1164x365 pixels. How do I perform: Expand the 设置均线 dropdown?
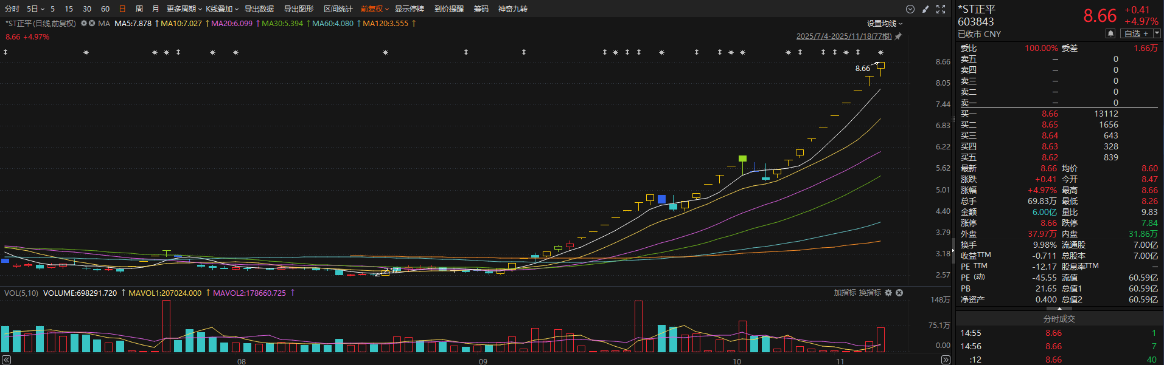[884, 24]
